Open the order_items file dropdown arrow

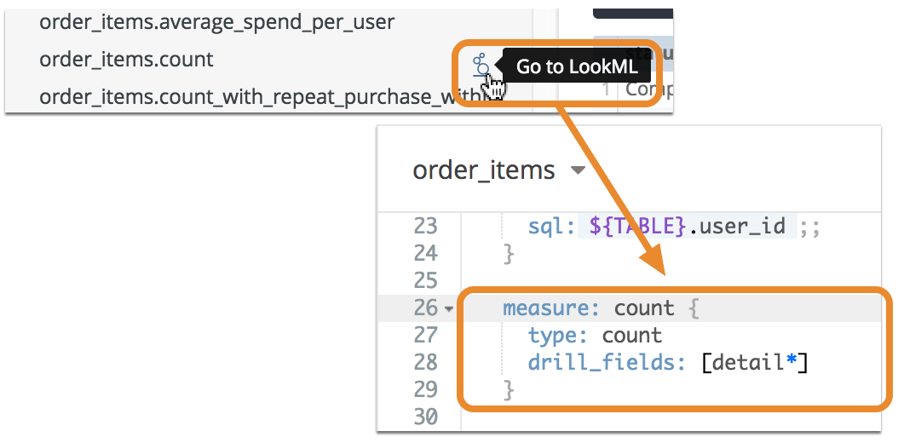pyautogui.click(x=578, y=170)
